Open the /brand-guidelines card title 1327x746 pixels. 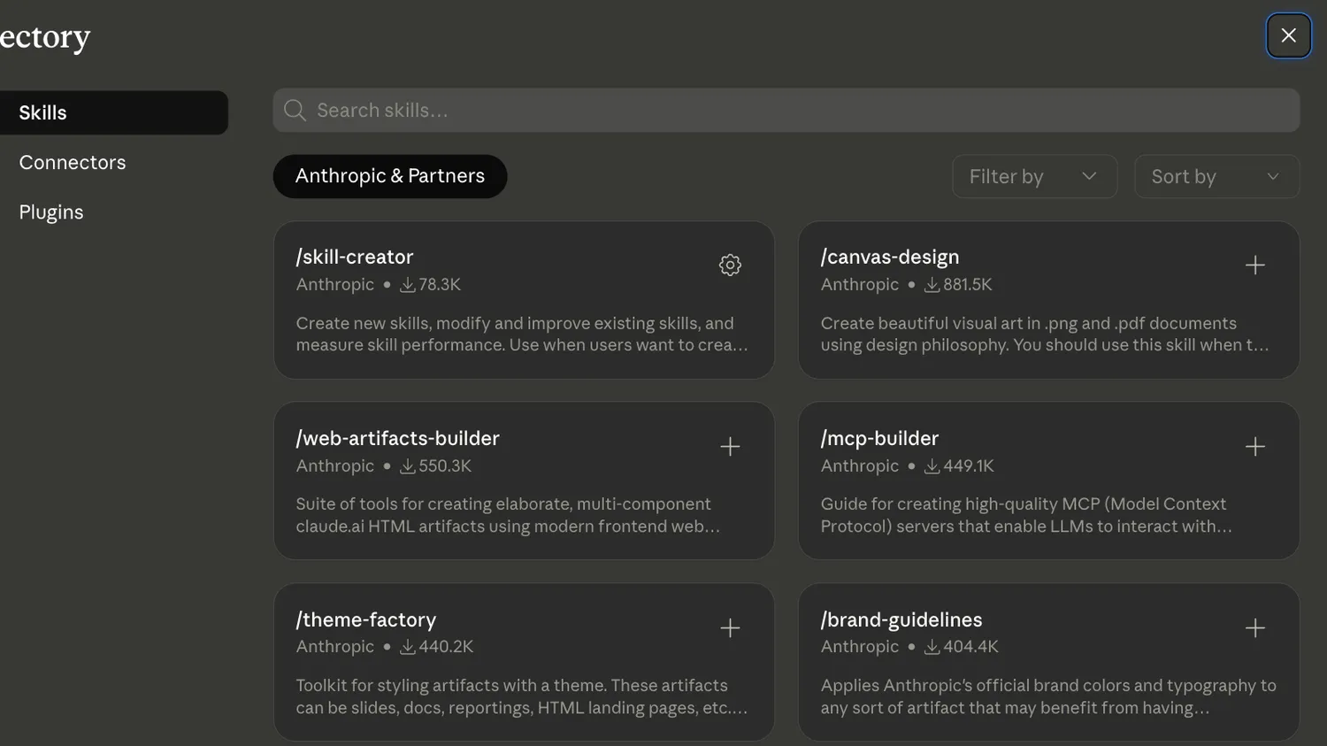(x=901, y=619)
